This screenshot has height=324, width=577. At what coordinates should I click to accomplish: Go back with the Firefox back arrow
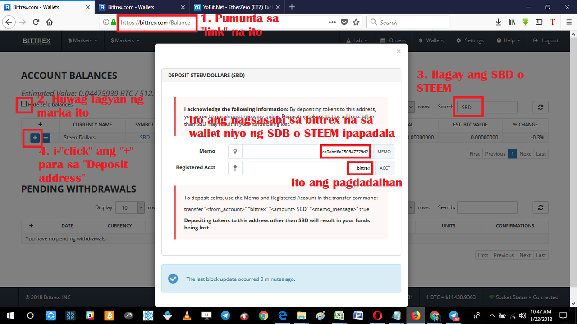click(x=9, y=22)
